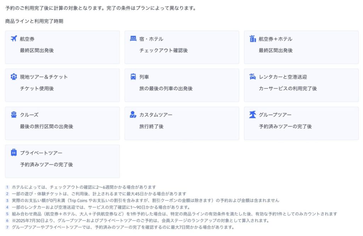Click the bed icon for 宿・ホテル
The height and width of the screenshot is (236, 363).
pyautogui.click(x=133, y=39)
